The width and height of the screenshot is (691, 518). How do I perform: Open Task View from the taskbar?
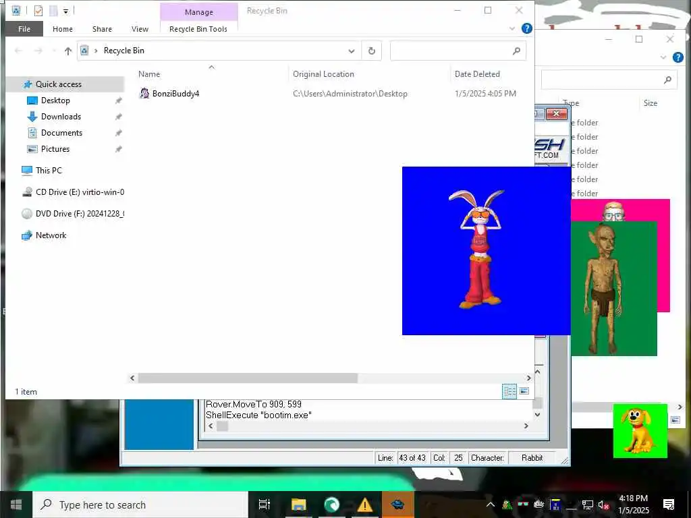(265, 505)
